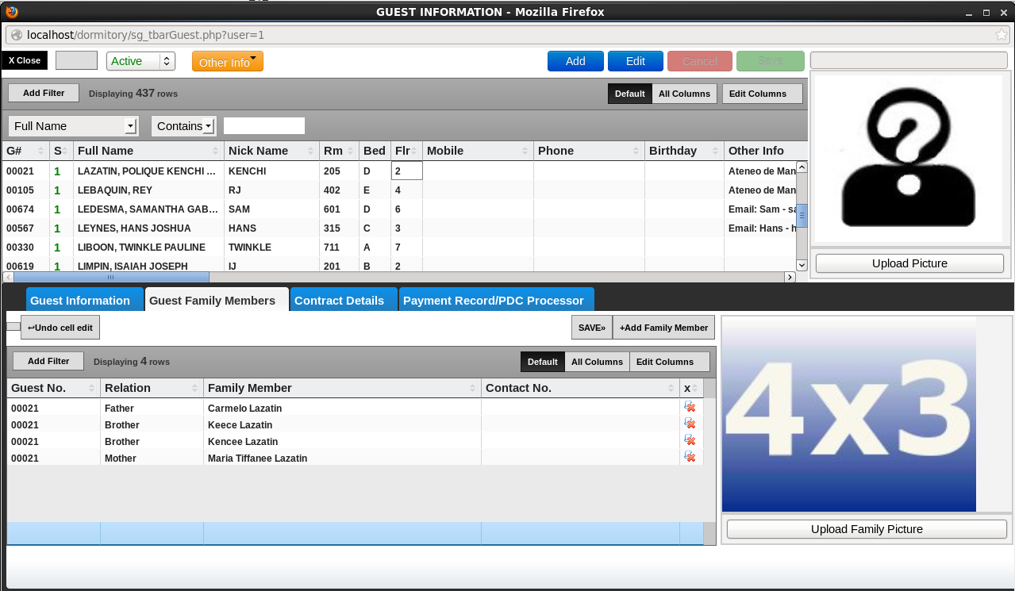Toggle All Columns in guest grid
Viewport: 1015px width, 591px height.
tap(684, 94)
